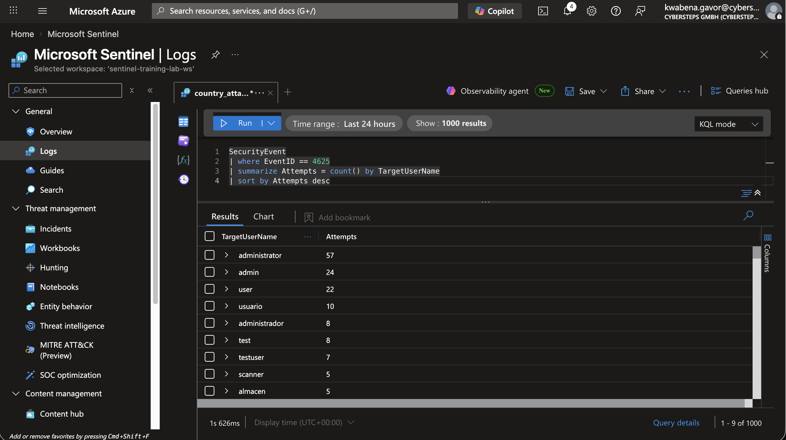
Task: Collapse the sidebar with double chevron
Action: tap(150, 90)
